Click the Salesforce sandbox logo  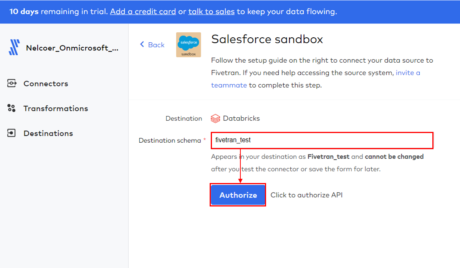coord(188,45)
